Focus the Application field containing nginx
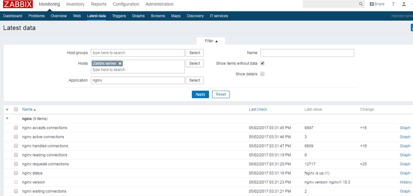The image size is (413, 196). click(138, 80)
